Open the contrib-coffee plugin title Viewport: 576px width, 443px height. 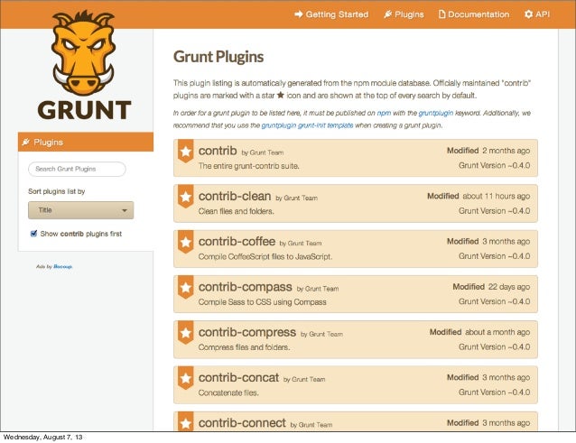(x=237, y=242)
